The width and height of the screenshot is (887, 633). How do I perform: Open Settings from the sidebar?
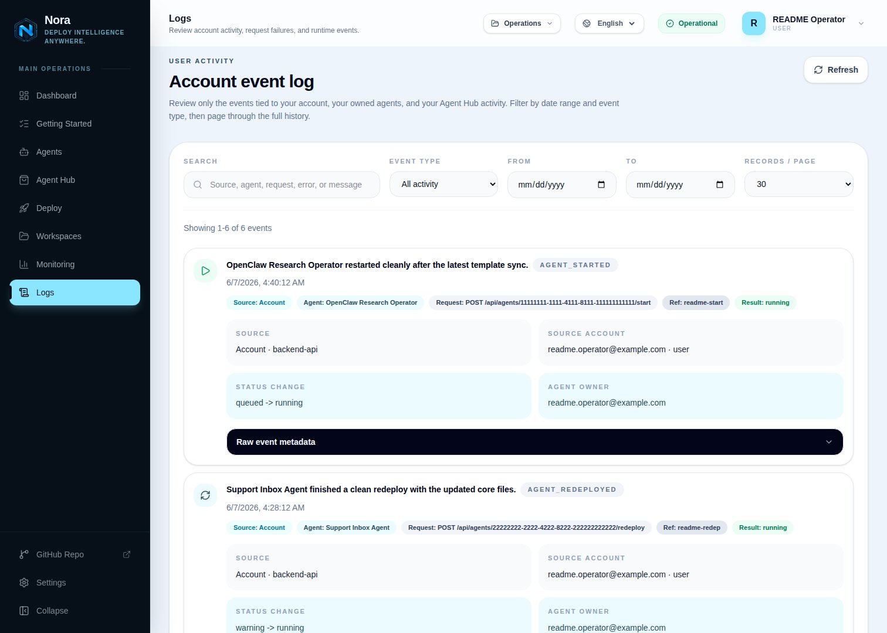(75, 583)
